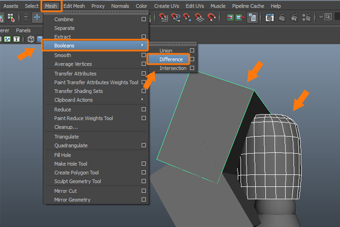Choose Difference from Booleans submenu
Screen dimensions: 340x227
171,59
